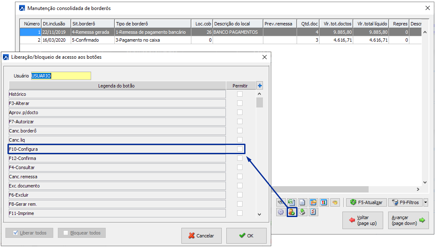This screenshot has width=436, height=247.
Task: Click Avançar (page down) button
Action: point(408,220)
